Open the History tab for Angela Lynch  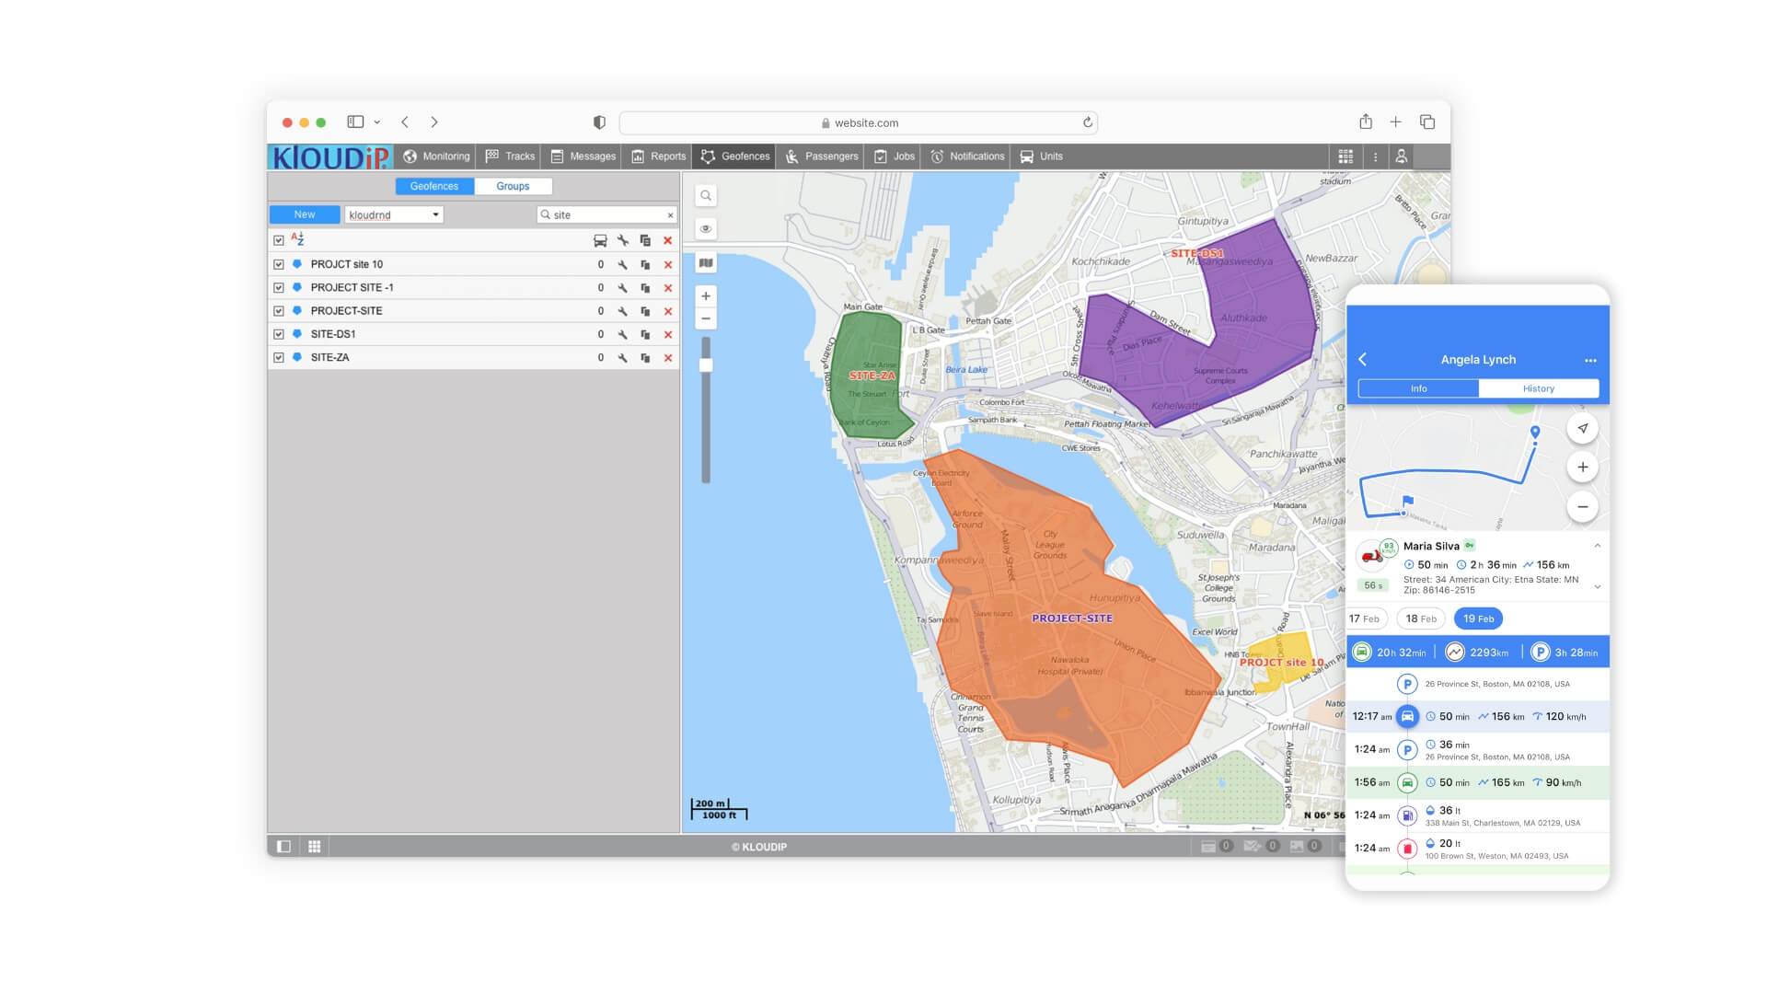pos(1538,388)
